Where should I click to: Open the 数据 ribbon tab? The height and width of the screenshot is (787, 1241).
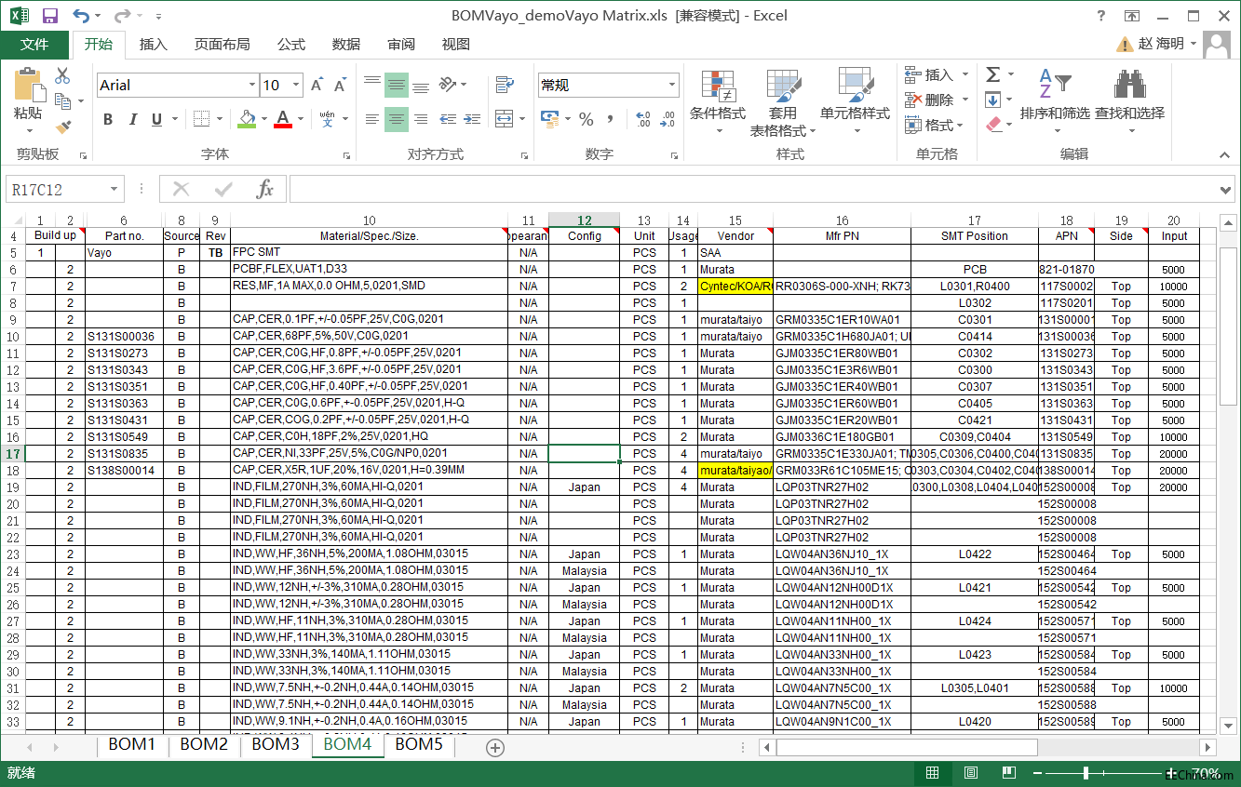click(x=346, y=45)
